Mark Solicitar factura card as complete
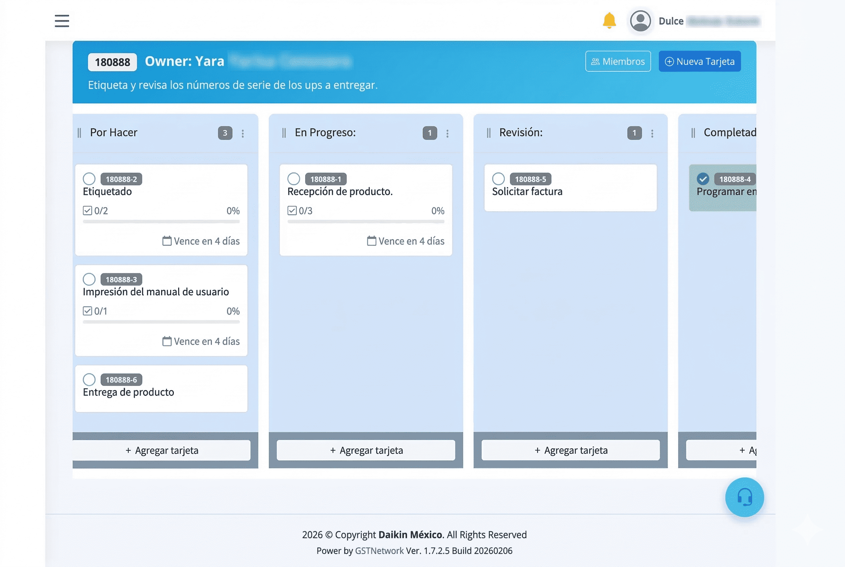Image resolution: width=845 pixels, height=567 pixels. coord(498,179)
